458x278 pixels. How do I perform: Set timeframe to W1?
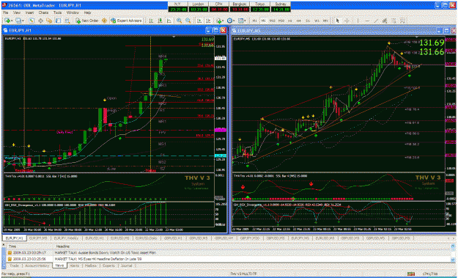pyautogui.click(x=317, y=21)
